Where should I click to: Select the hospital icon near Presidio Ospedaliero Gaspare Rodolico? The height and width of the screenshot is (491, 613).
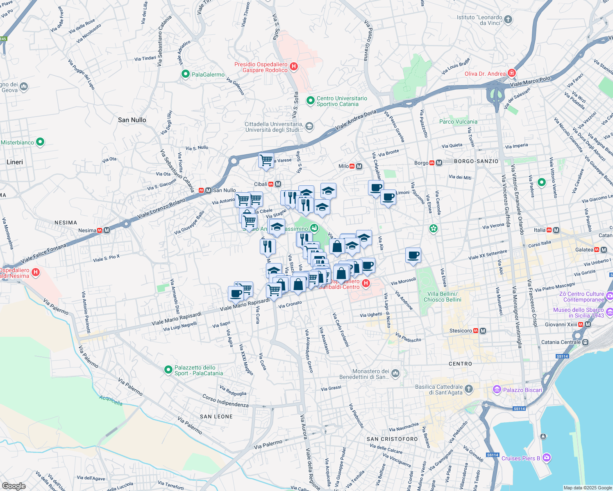tap(293, 67)
